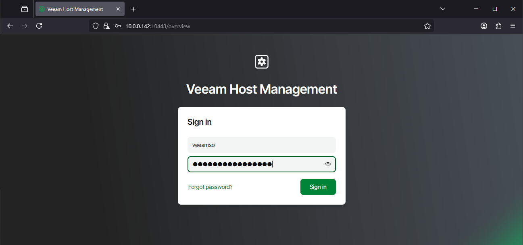Click the padlock connection security icon

106,26
